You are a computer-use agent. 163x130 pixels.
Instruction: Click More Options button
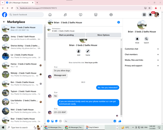coord(103,35)
